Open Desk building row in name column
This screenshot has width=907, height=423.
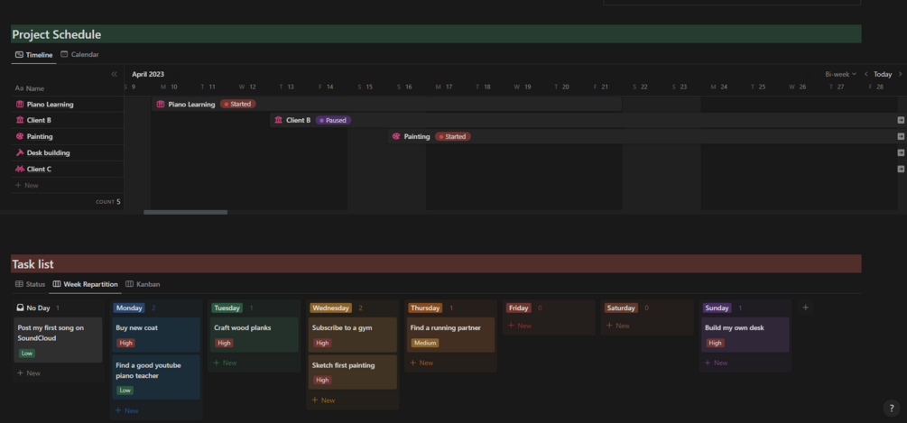(68, 152)
